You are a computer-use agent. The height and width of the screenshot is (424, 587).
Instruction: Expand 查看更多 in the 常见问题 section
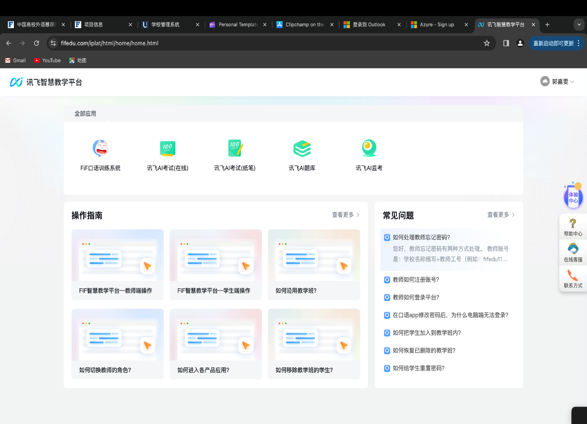tap(501, 215)
